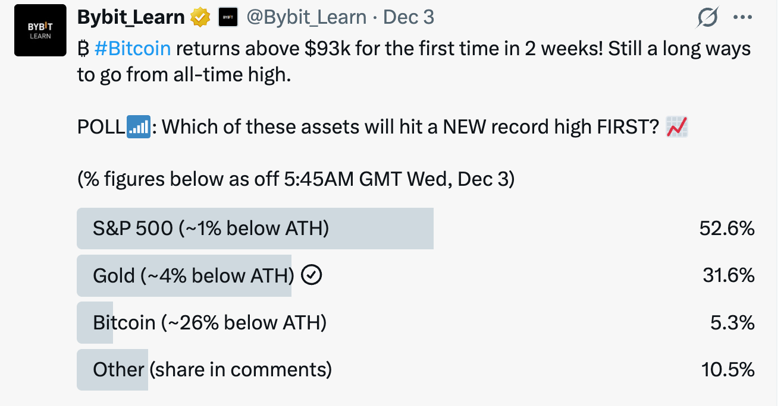Click the Bybit affiliate square badge
The image size is (784, 406).
227,17
